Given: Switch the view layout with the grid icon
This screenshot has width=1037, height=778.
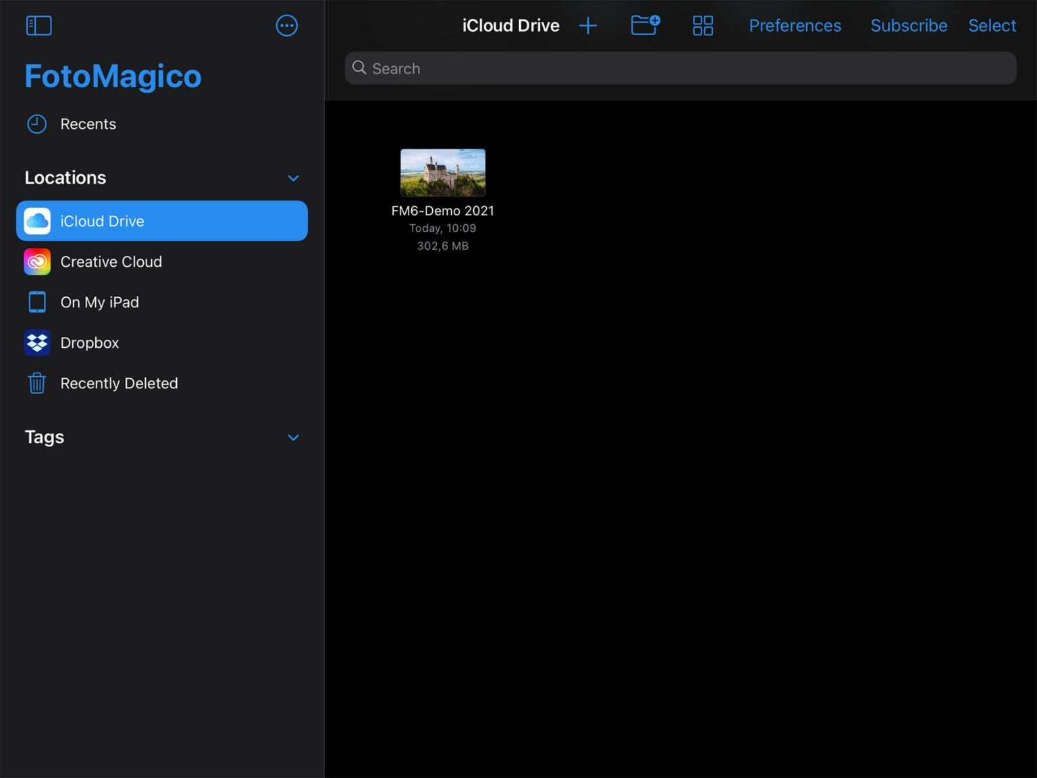Looking at the screenshot, I should point(702,25).
